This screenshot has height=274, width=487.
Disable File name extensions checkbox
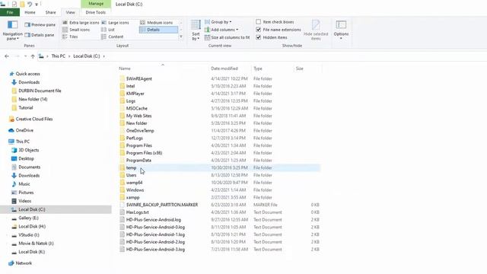point(258,30)
